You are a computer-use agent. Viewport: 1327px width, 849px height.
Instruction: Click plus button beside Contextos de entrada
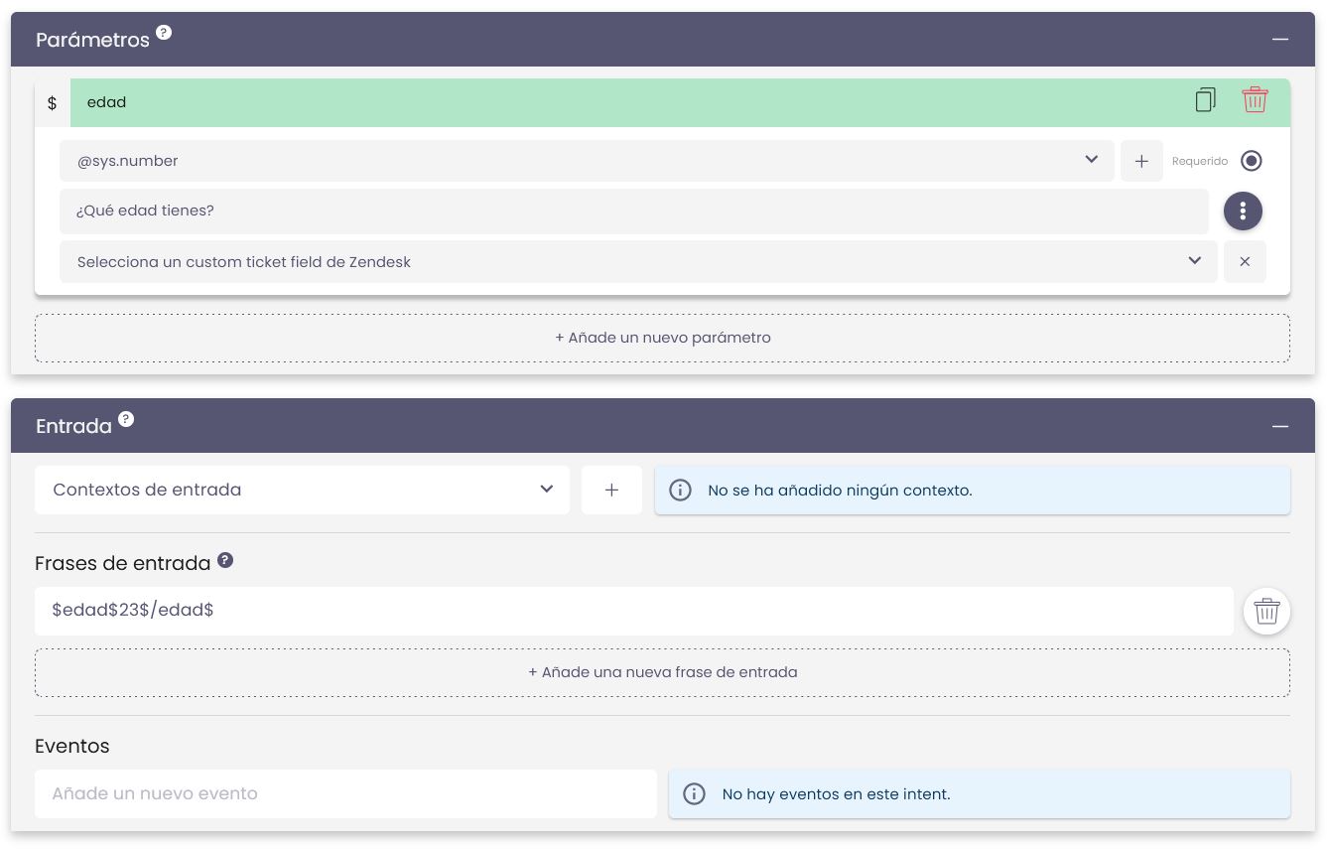pos(611,490)
